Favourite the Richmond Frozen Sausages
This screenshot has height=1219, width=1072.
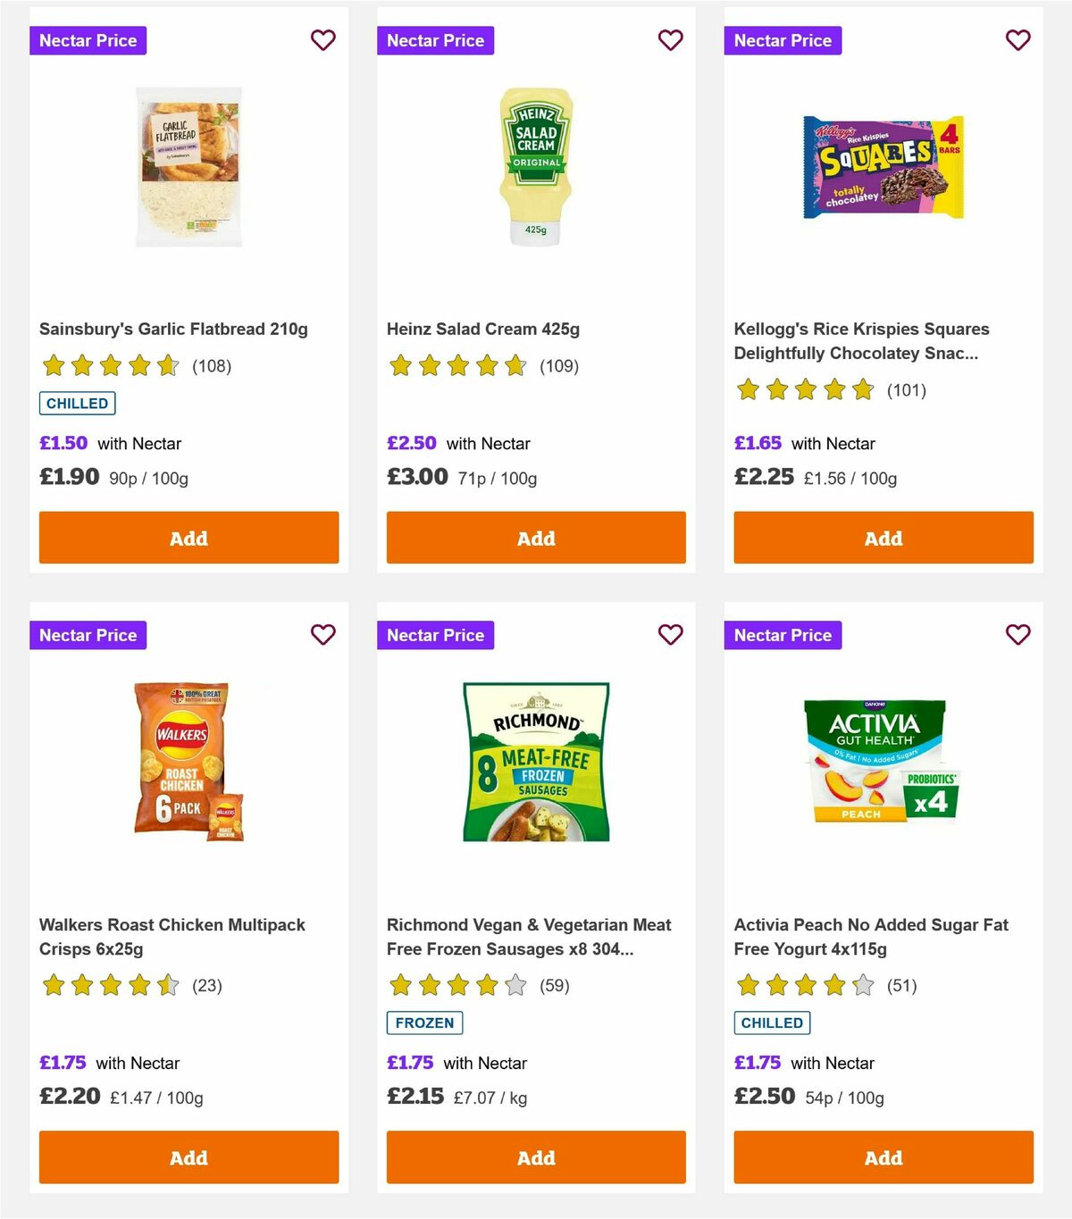(670, 635)
